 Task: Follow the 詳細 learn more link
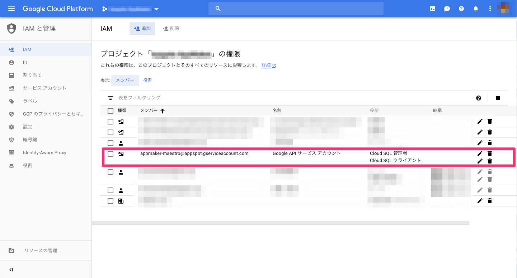(x=268, y=65)
